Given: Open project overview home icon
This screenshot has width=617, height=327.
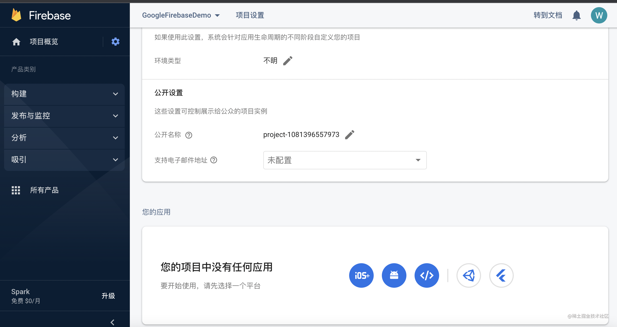Looking at the screenshot, I should tap(16, 42).
